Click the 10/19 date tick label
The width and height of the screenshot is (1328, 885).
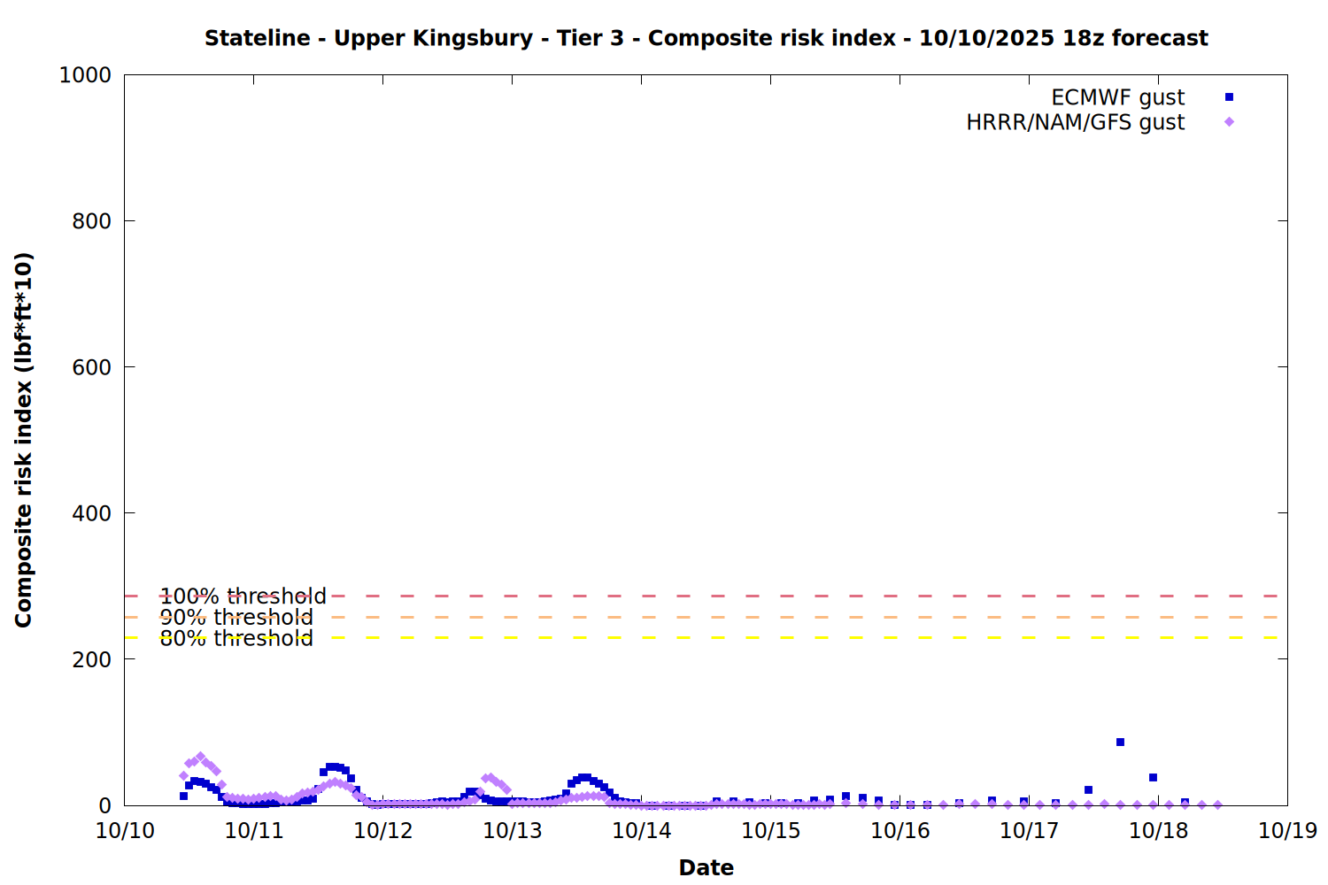(1287, 831)
